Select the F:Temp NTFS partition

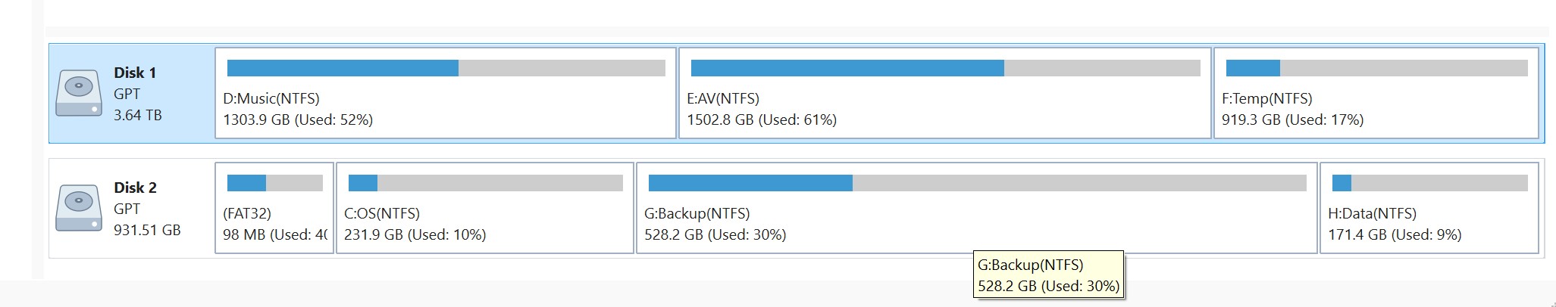click(1376, 93)
